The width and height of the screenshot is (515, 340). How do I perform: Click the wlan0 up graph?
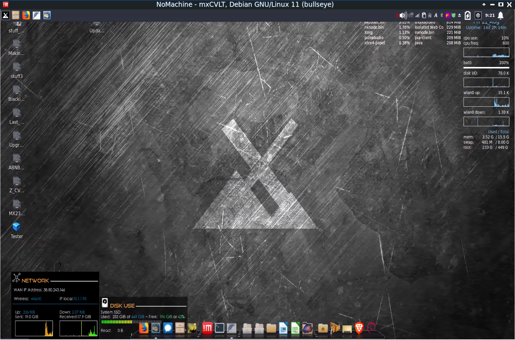486,102
